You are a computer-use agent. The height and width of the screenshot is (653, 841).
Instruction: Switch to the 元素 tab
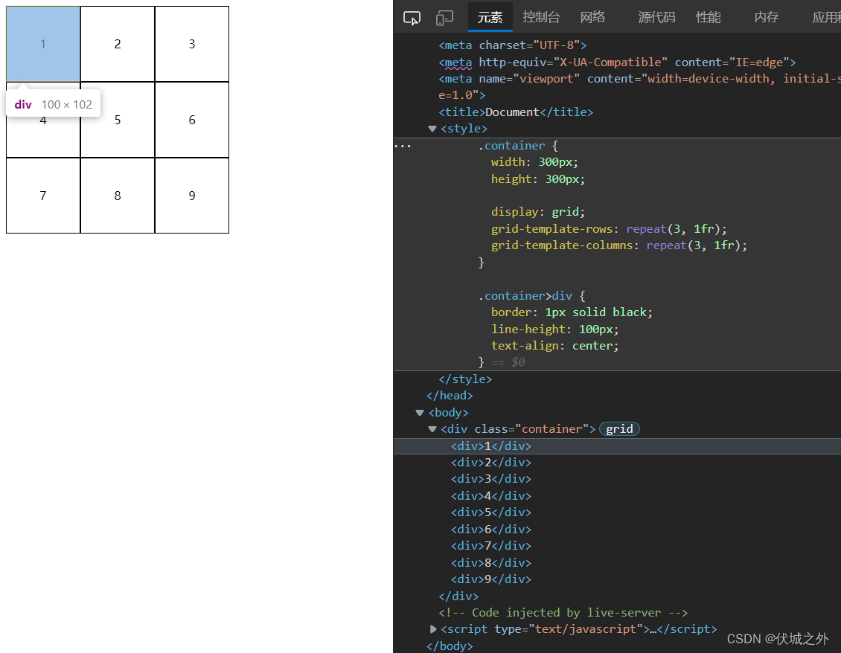(490, 17)
